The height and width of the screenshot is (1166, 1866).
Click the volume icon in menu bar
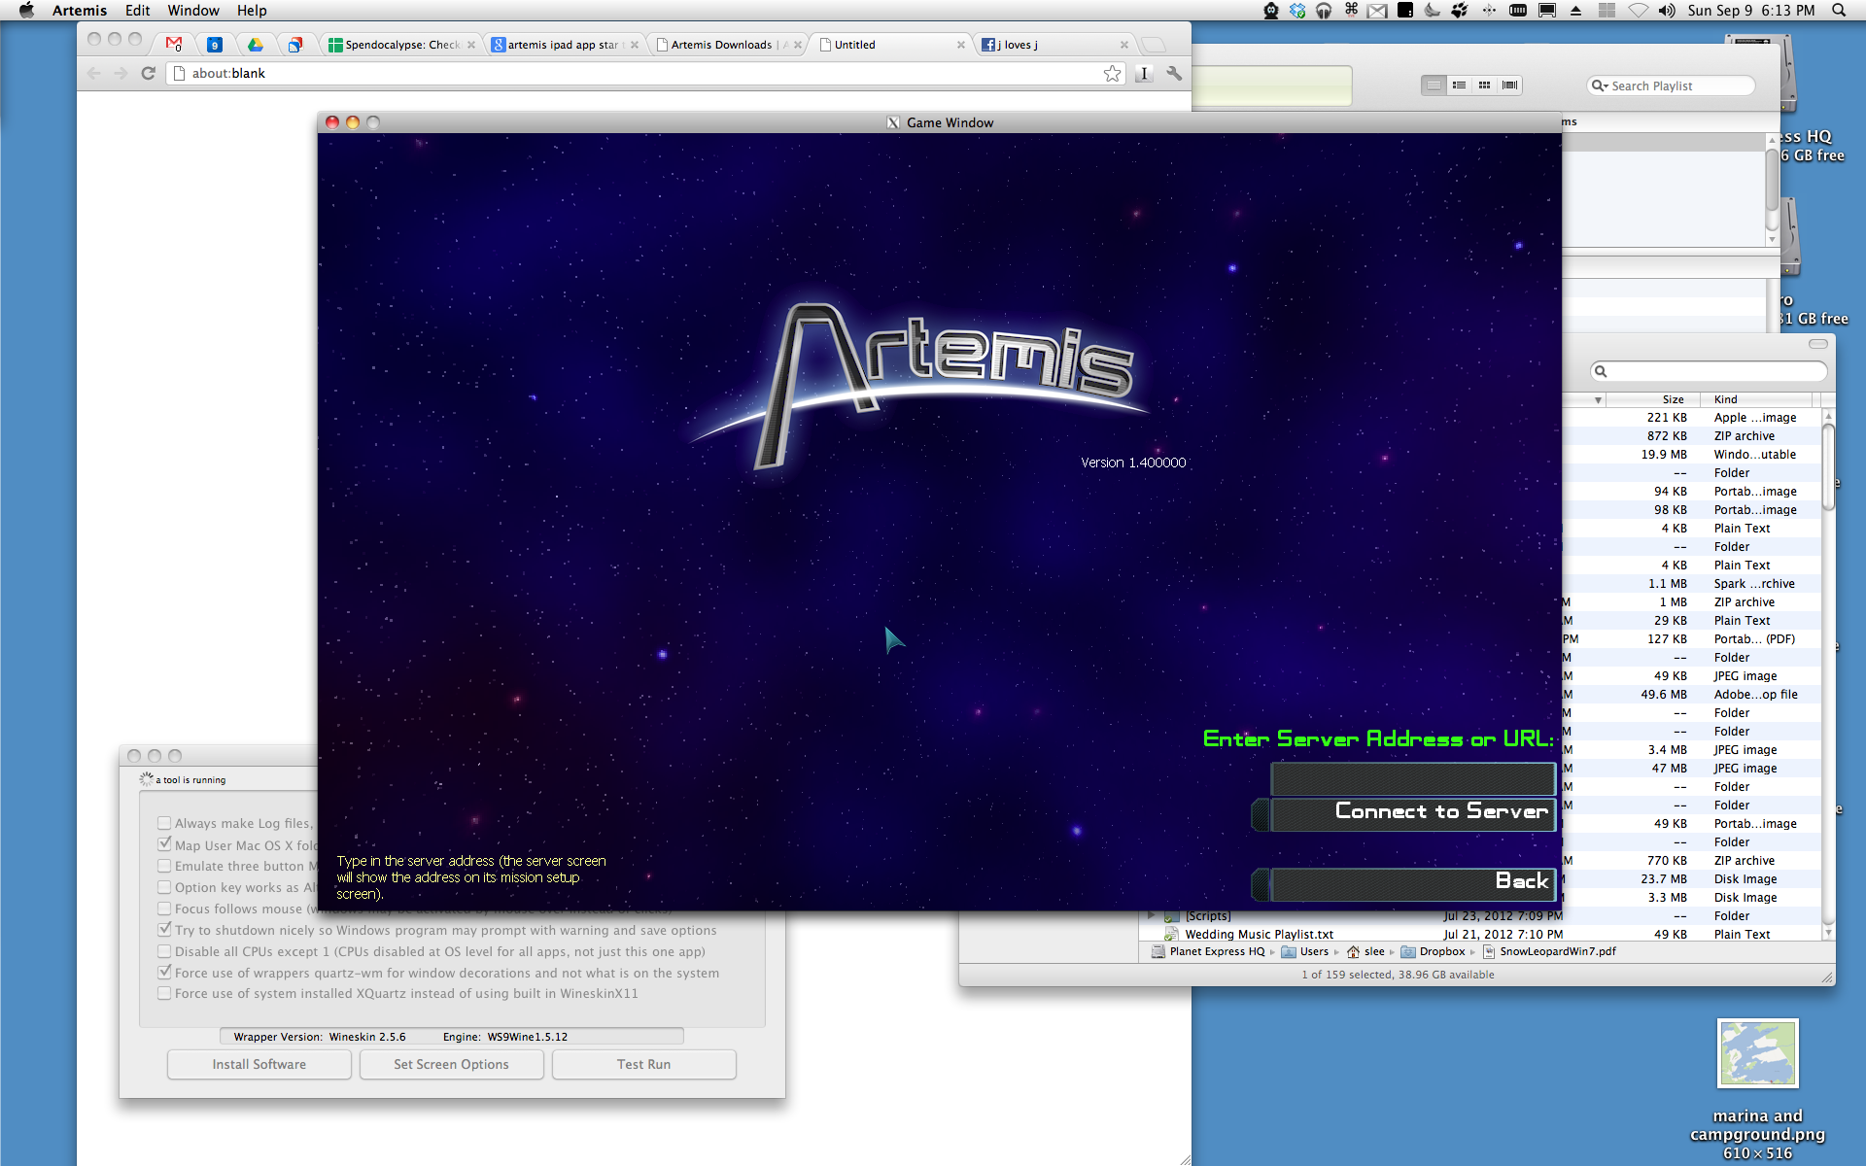1667,11
